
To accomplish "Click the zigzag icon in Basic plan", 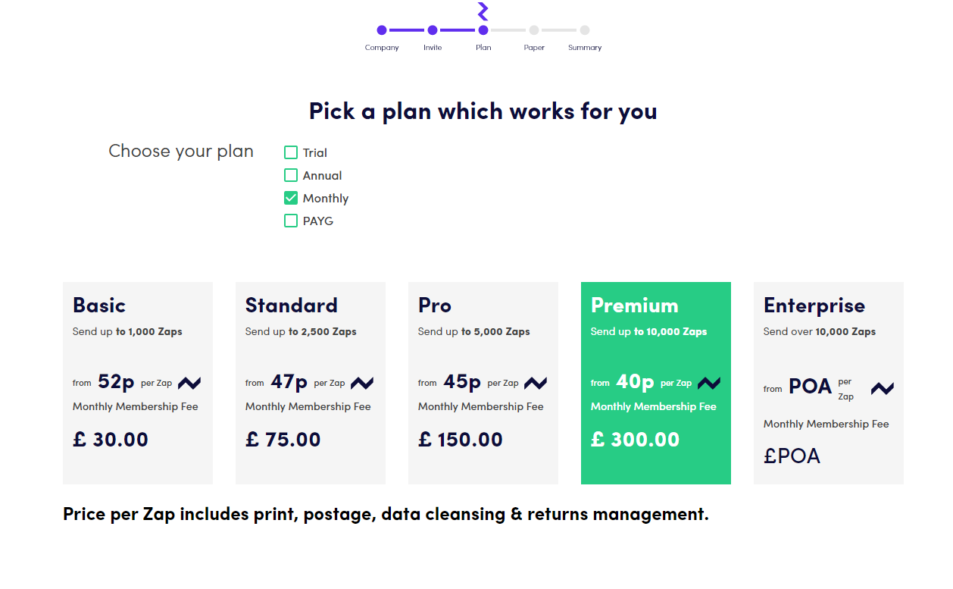I will point(189,383).
